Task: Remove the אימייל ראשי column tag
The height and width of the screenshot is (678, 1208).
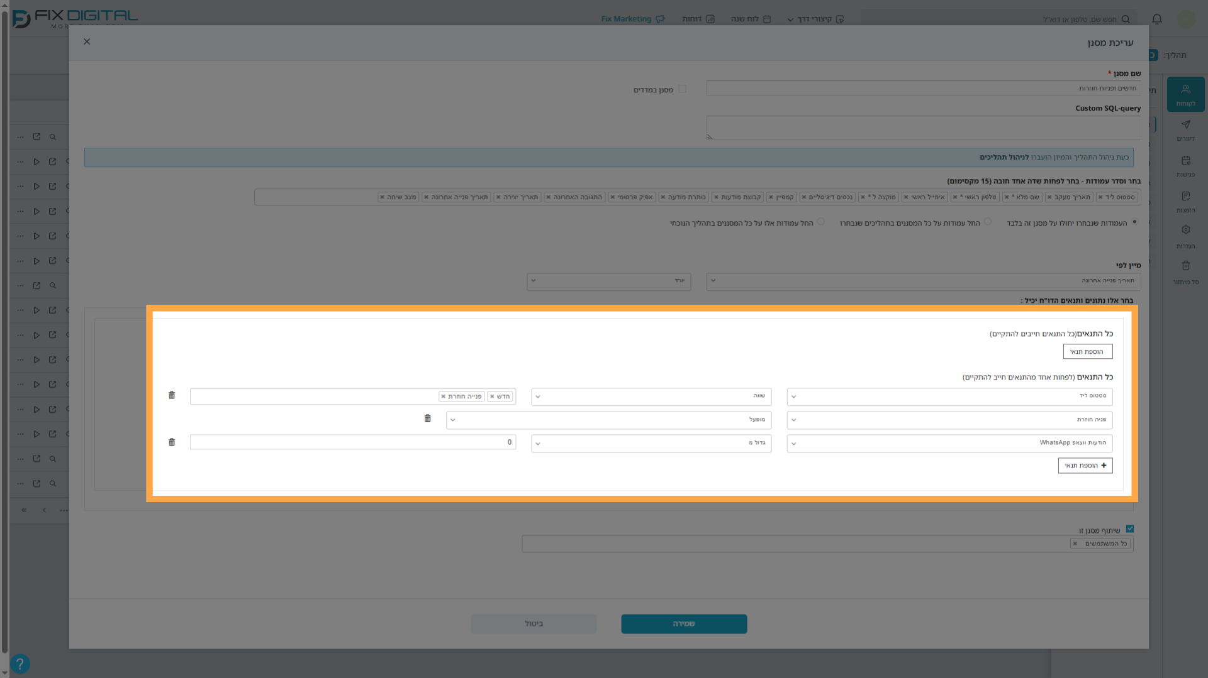Action: click(x=906, y=197)
